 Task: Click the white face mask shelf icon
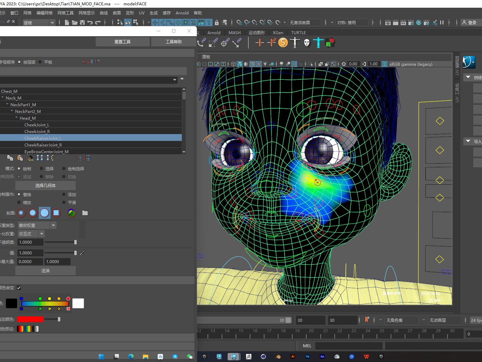click(x=307, y=43)
